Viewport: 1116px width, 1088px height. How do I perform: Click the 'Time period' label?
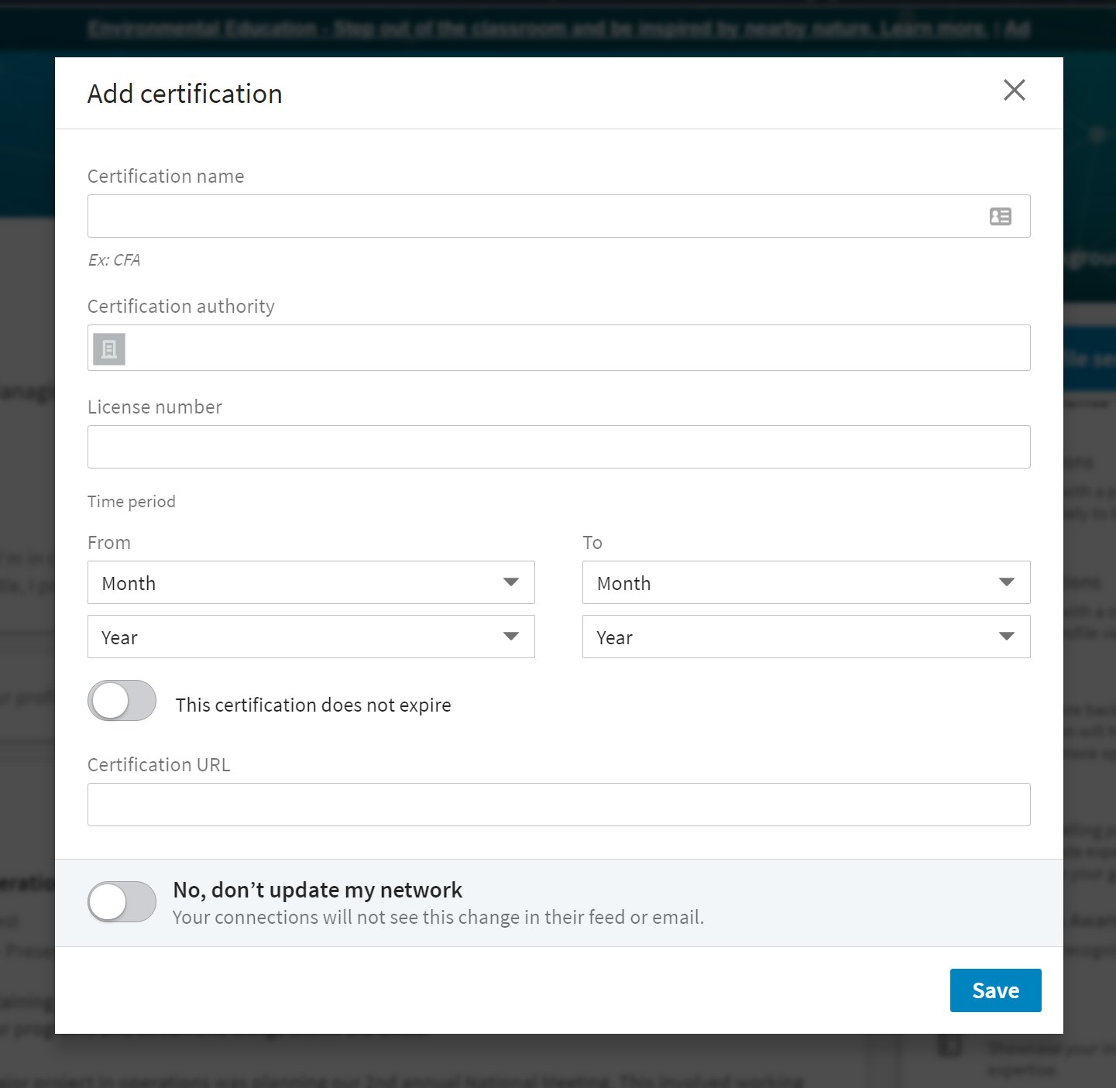(x=131, y=502)
